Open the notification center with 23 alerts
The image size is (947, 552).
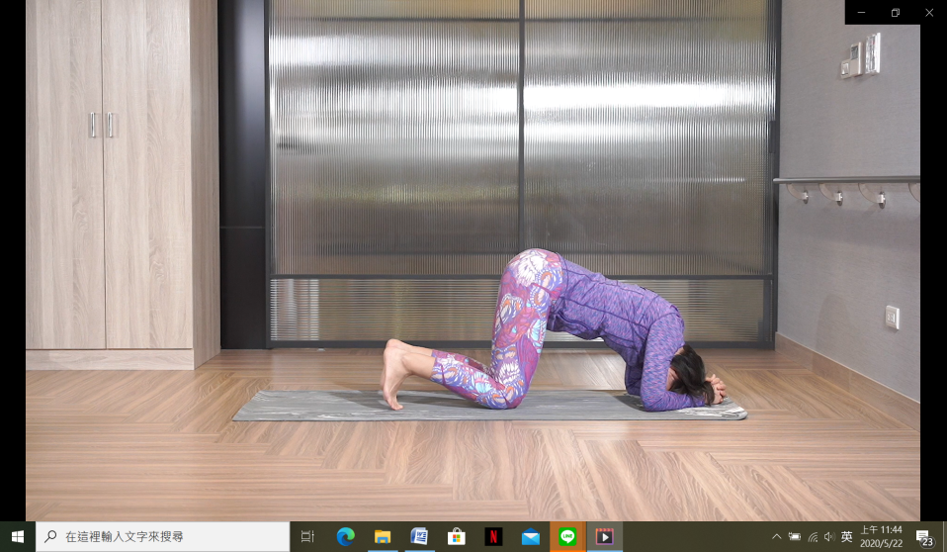(924, 537)
